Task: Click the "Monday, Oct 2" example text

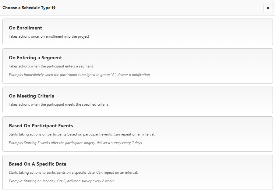Action: [62, 181]
